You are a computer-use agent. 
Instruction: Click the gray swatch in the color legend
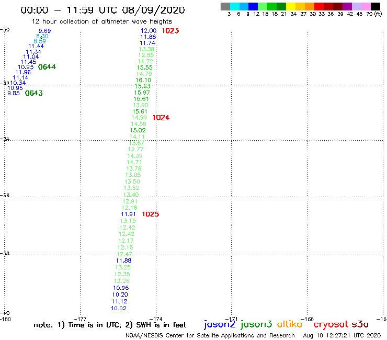[x=225, y=6]
